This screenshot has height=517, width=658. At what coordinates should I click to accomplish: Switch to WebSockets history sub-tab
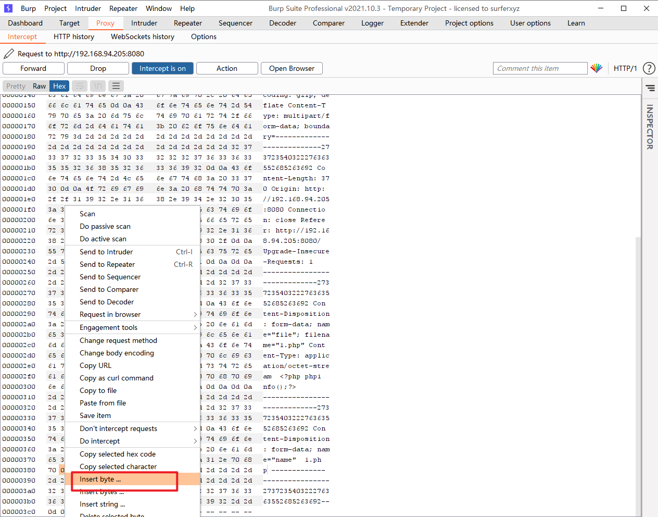[143, 36]
